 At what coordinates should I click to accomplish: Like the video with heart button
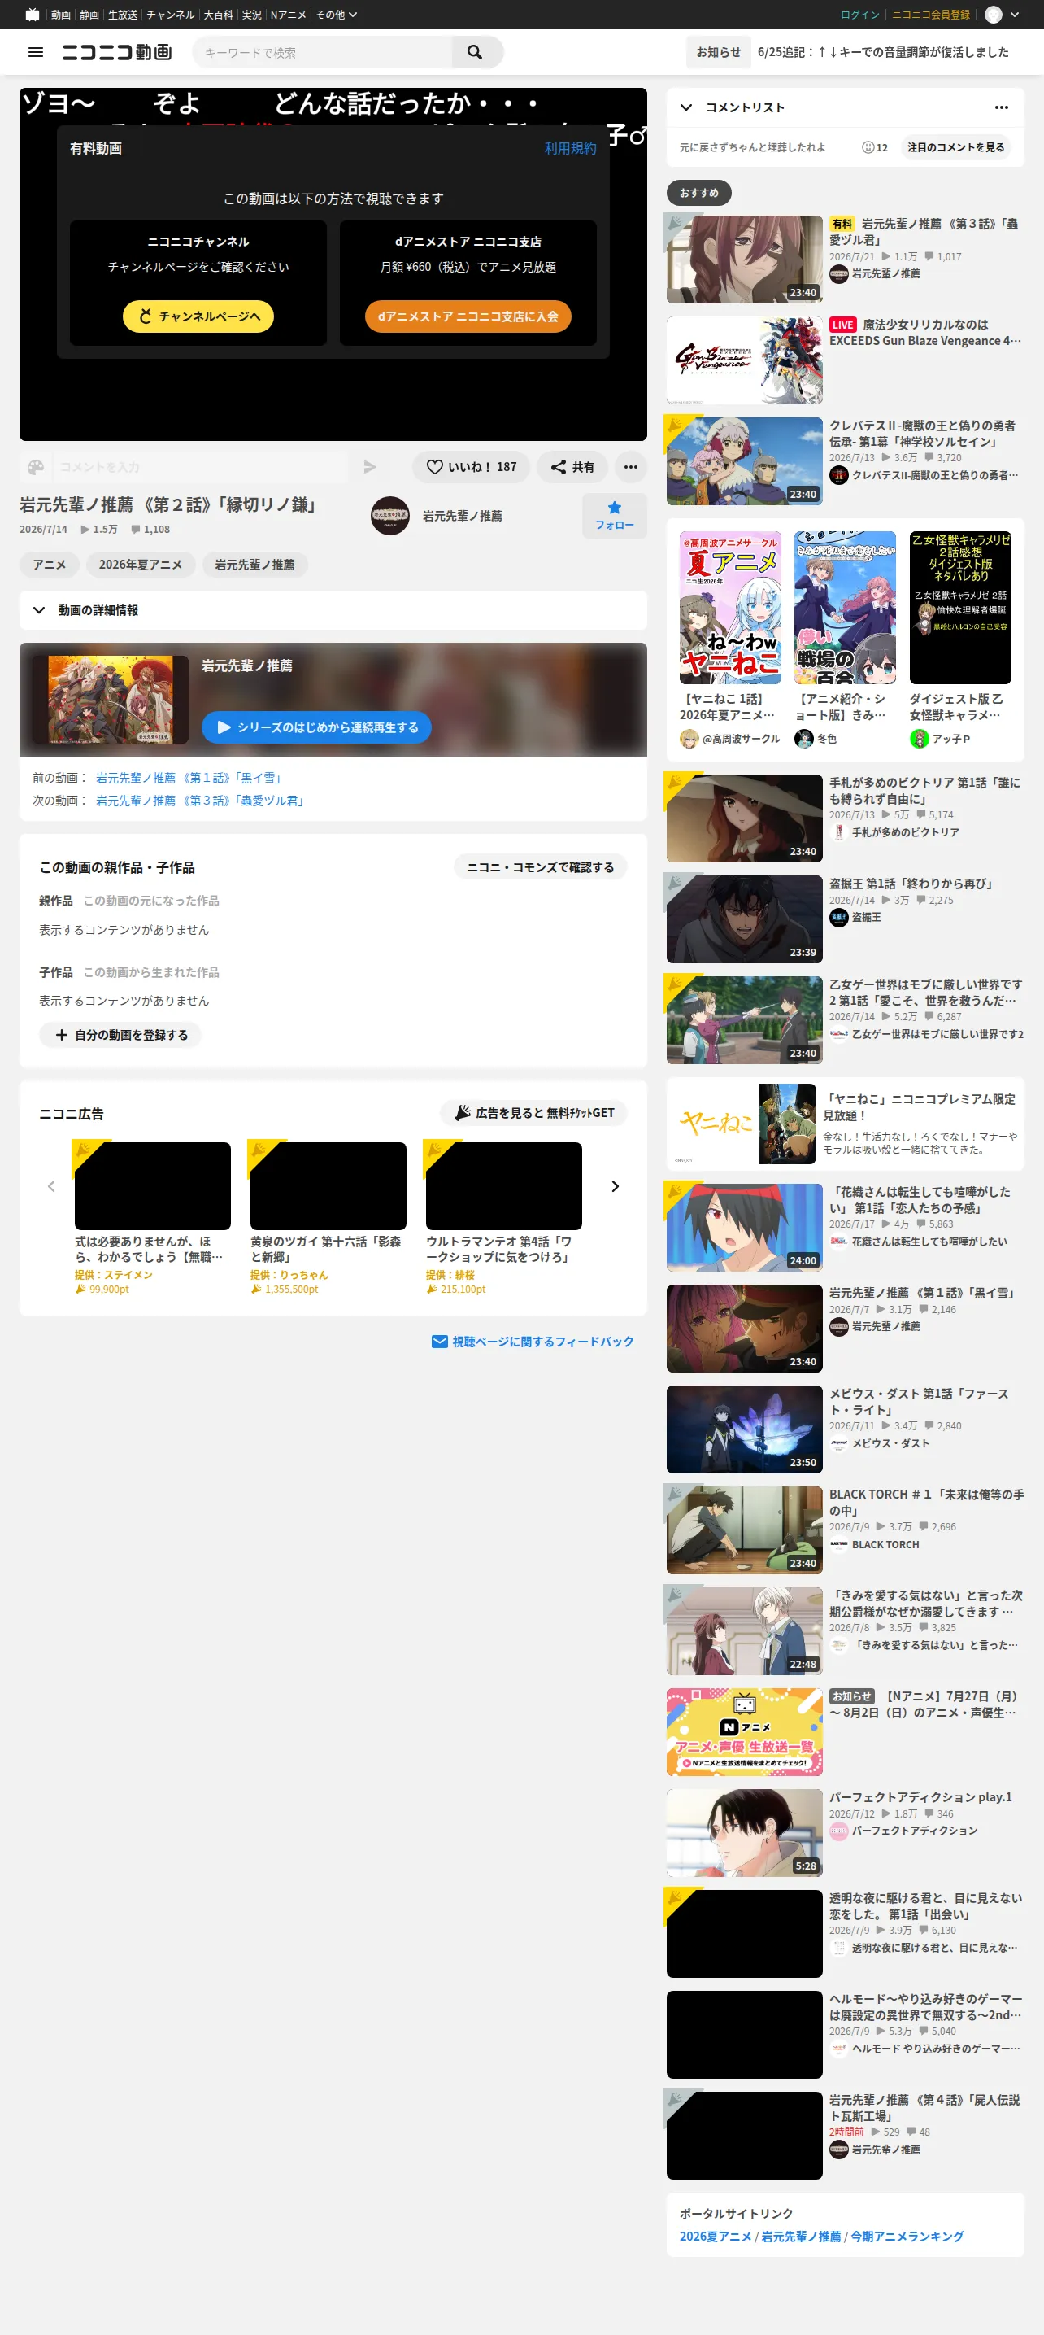click(x=472, y=467)
